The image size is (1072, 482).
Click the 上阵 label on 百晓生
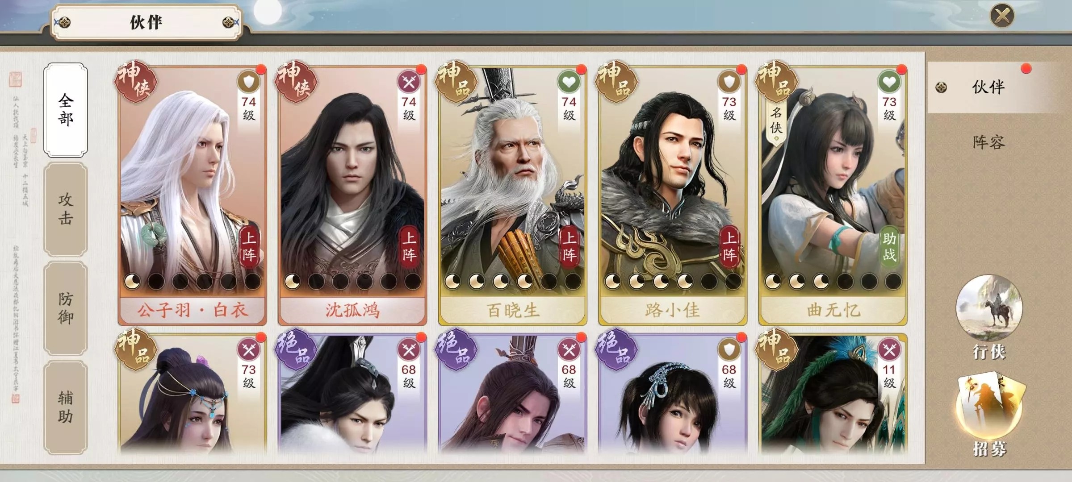pyautogui.click(x=569, y=247)
